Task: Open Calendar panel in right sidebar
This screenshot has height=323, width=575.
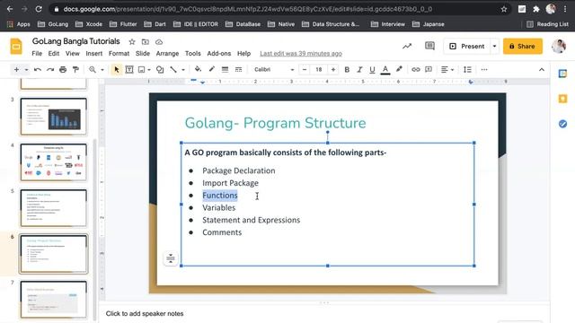Action: (x=562, y=74)
